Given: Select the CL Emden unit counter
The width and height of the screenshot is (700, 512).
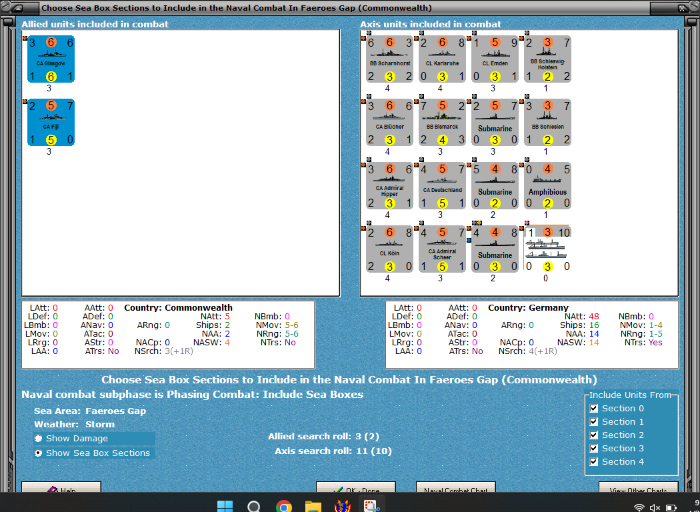Looking at the screenshot, I should (x=495, y=59).
